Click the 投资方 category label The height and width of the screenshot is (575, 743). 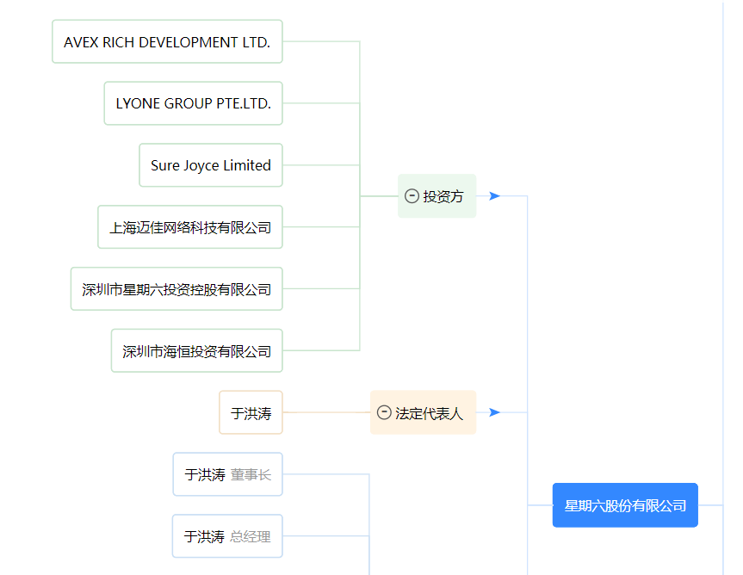click(x=443, y=196)
